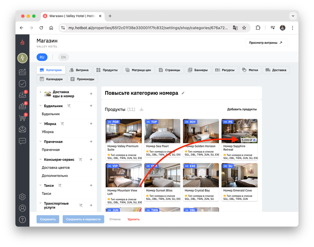This screenshot has height=247, width=314.
Task: Open the shopping cart icon with badge 3
Action: (x=22, y=118)
